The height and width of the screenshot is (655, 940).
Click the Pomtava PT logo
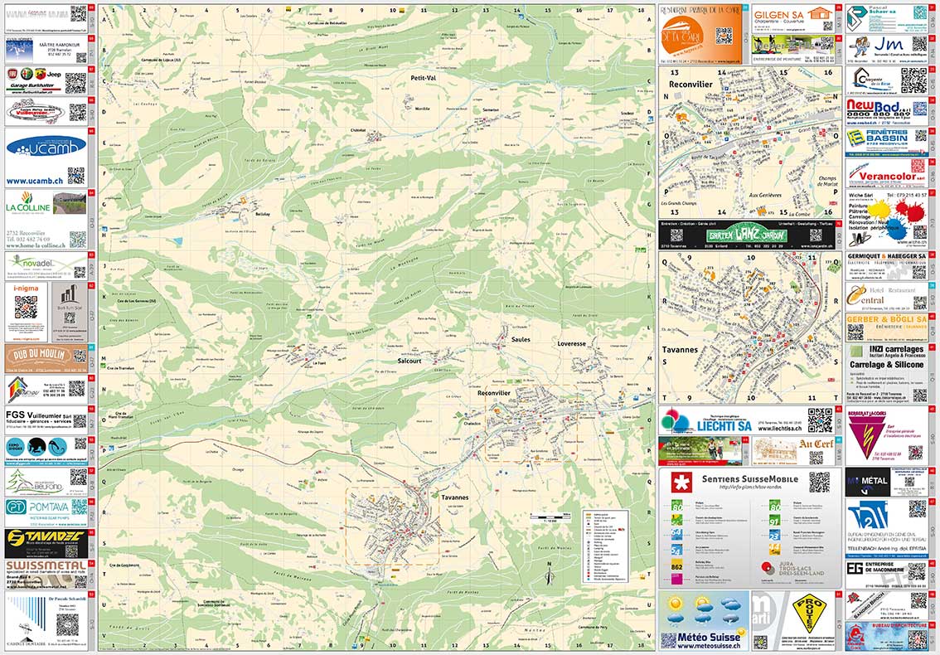[x=16, y=507]
